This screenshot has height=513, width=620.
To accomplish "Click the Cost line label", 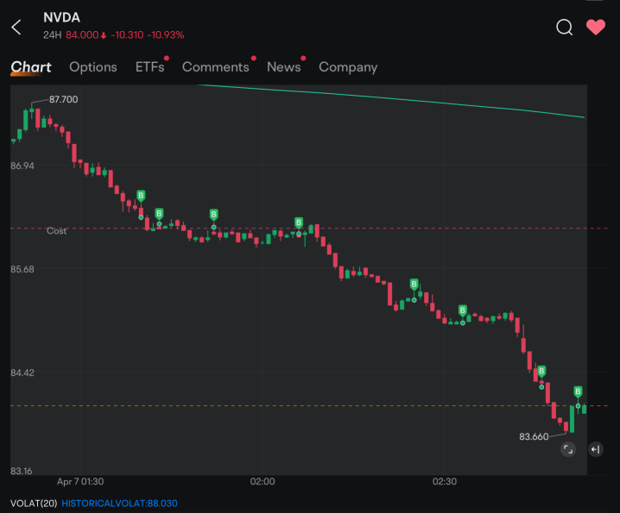I will tap(56, 231).
